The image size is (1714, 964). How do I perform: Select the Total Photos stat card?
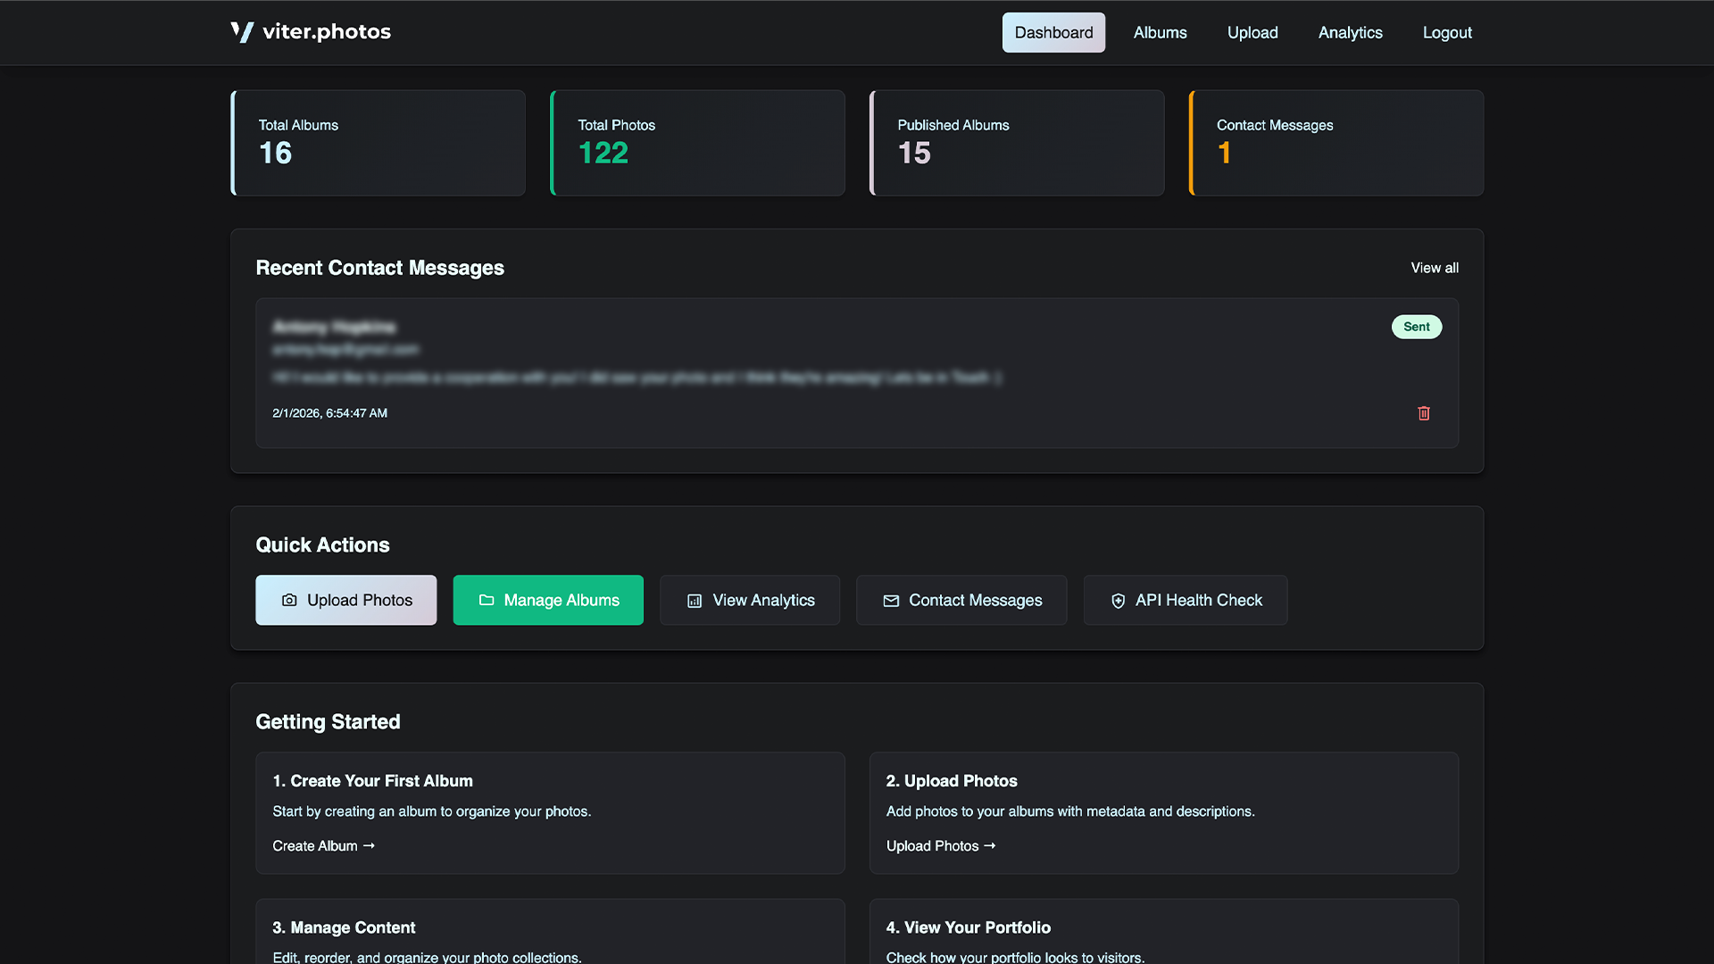point(698,143)
